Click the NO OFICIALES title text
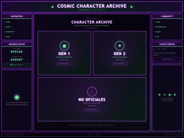The height and width of the screenshot is (138, 184). tap(92, 99)
